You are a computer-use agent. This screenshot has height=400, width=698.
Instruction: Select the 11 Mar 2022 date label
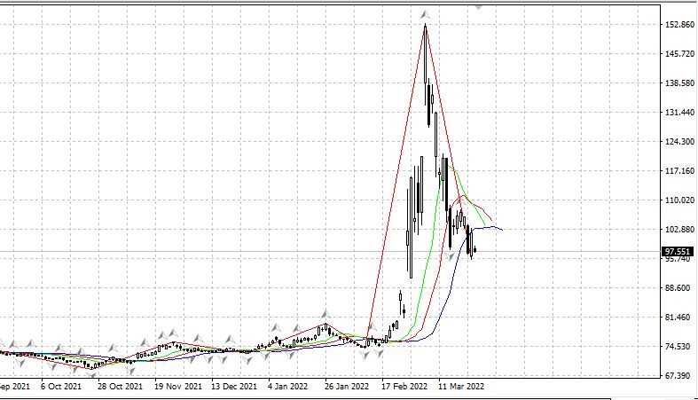tap(461, 386)
